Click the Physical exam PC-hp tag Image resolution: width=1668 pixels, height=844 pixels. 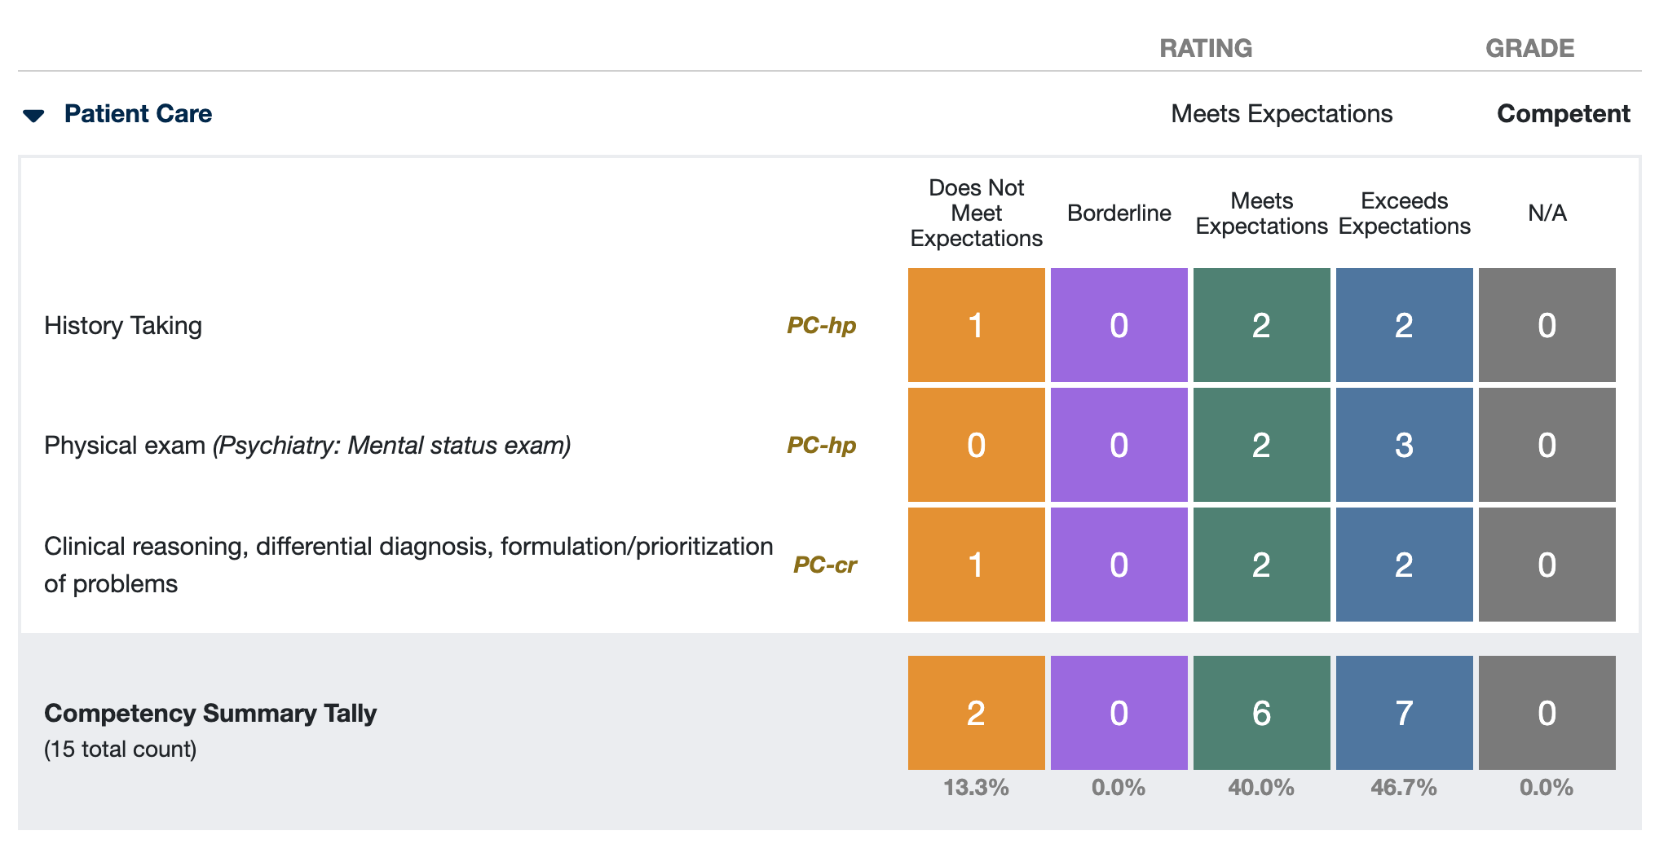(821, 445)
